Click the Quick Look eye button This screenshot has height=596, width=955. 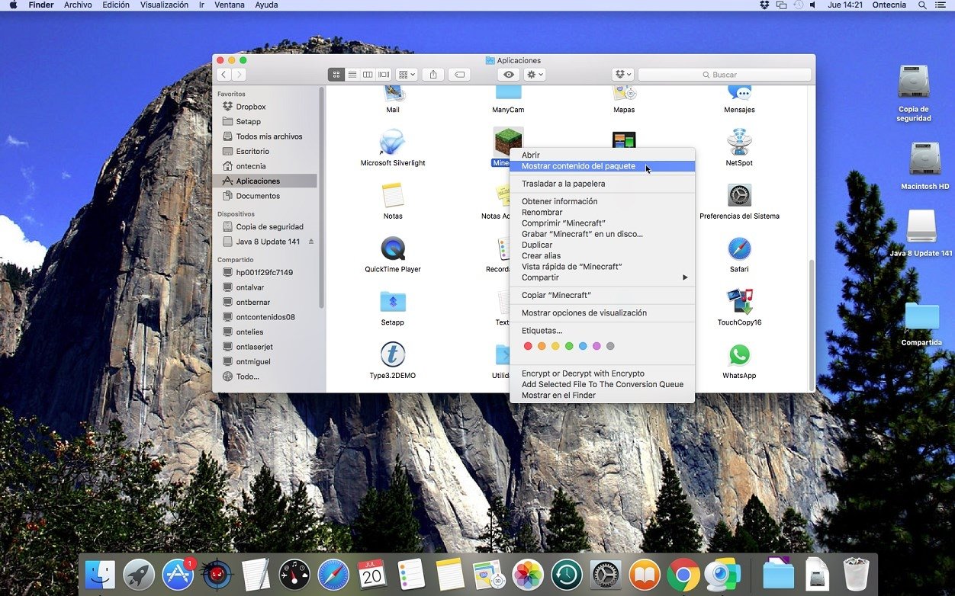coord(509,75)
